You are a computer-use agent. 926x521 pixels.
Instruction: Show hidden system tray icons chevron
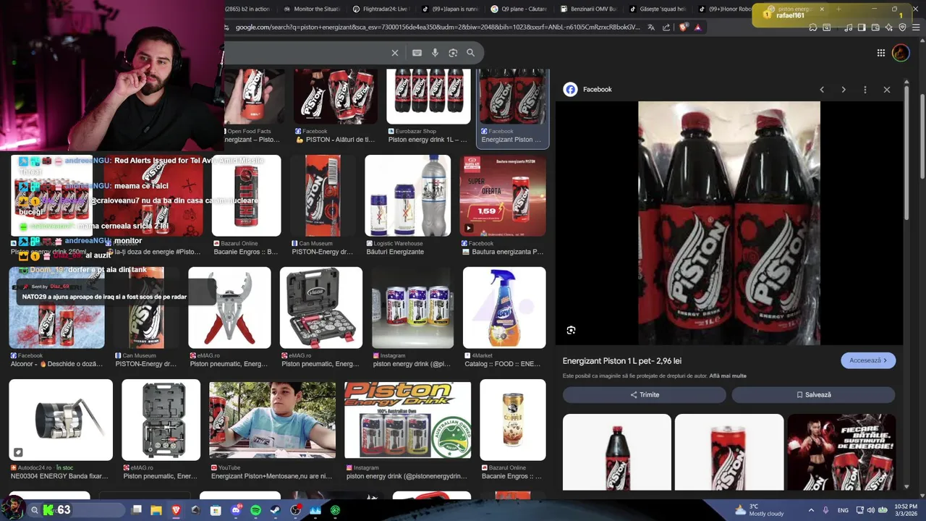[811, 510]
